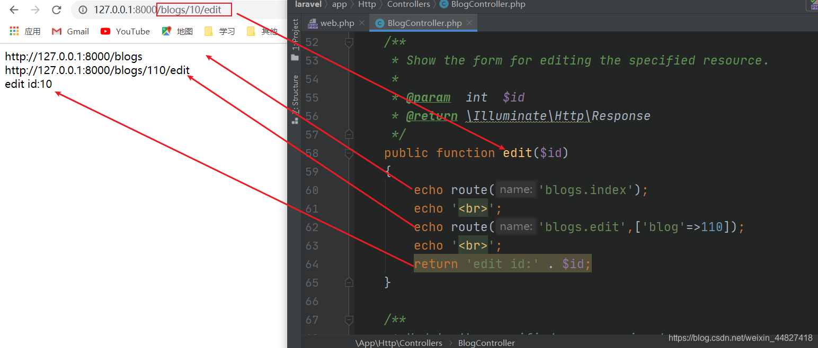Click the app breadcrumb

pos(339,4)
